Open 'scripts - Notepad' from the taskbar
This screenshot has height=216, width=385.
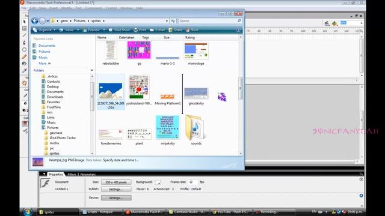pyautogui.click(x=100, y=212)
